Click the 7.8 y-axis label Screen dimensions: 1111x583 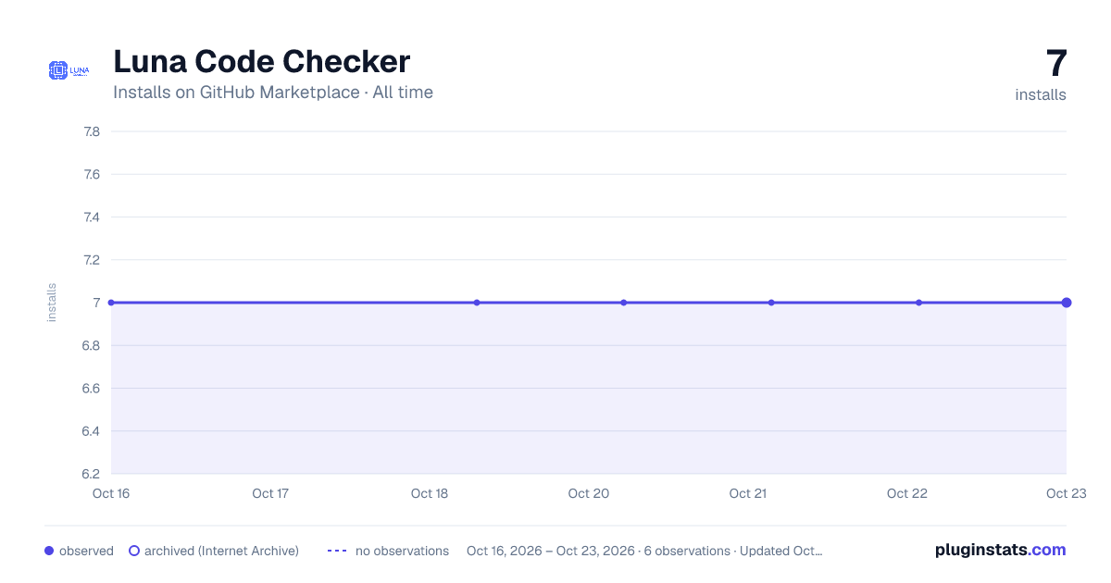click(x=91, y=131)
